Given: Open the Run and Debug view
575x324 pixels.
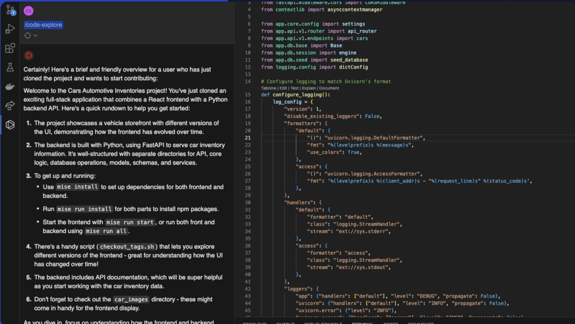Looking at the screenshot, I should click(10, 29).
